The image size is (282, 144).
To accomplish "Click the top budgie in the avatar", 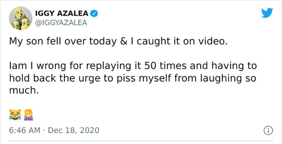I will (20, 13).
